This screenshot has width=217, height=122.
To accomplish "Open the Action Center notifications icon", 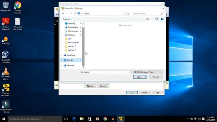I will pyautogui.click(x=203, y=119).
